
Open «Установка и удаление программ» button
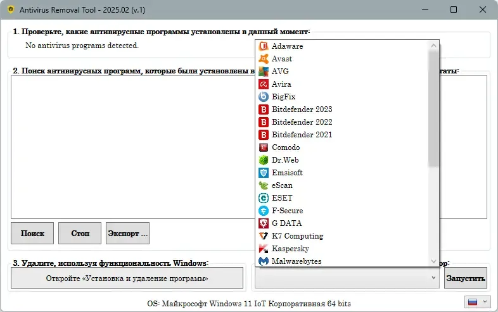(127, 278)
